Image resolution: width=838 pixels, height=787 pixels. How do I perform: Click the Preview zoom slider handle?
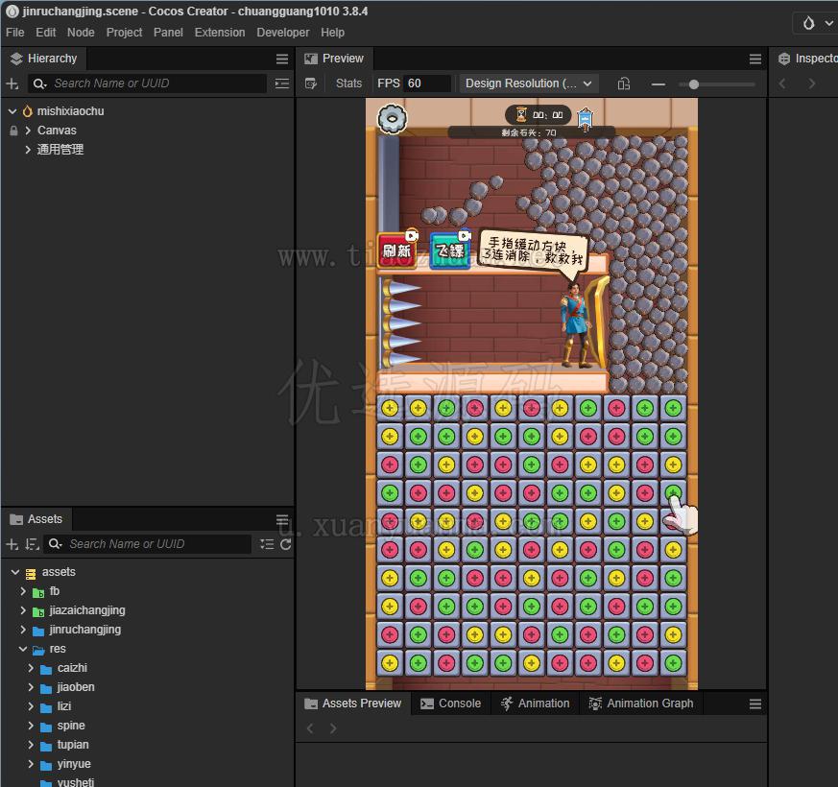tap(694, 84)
